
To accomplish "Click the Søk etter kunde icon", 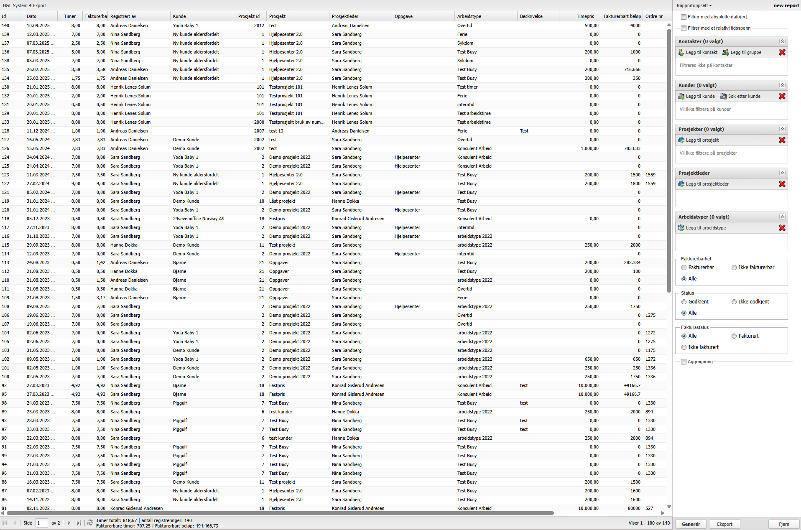I will tap(723, 96).
